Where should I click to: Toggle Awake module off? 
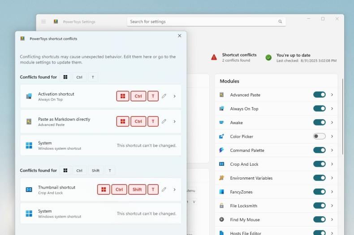(x=319, y=122)
